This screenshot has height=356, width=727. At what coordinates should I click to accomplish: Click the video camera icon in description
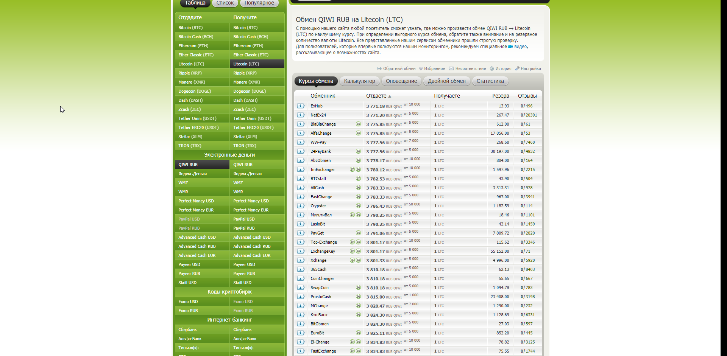[x=510, y=47]
